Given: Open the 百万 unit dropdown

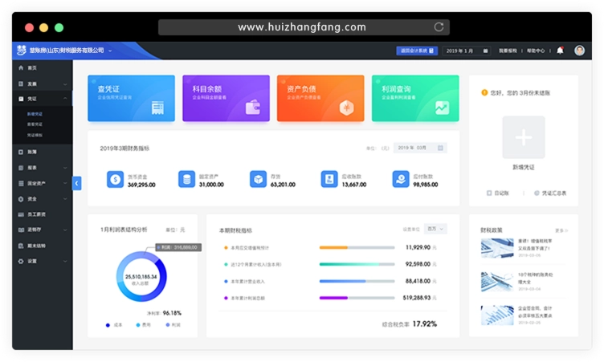Looking at the screenshot, I should tap(435, 229).
